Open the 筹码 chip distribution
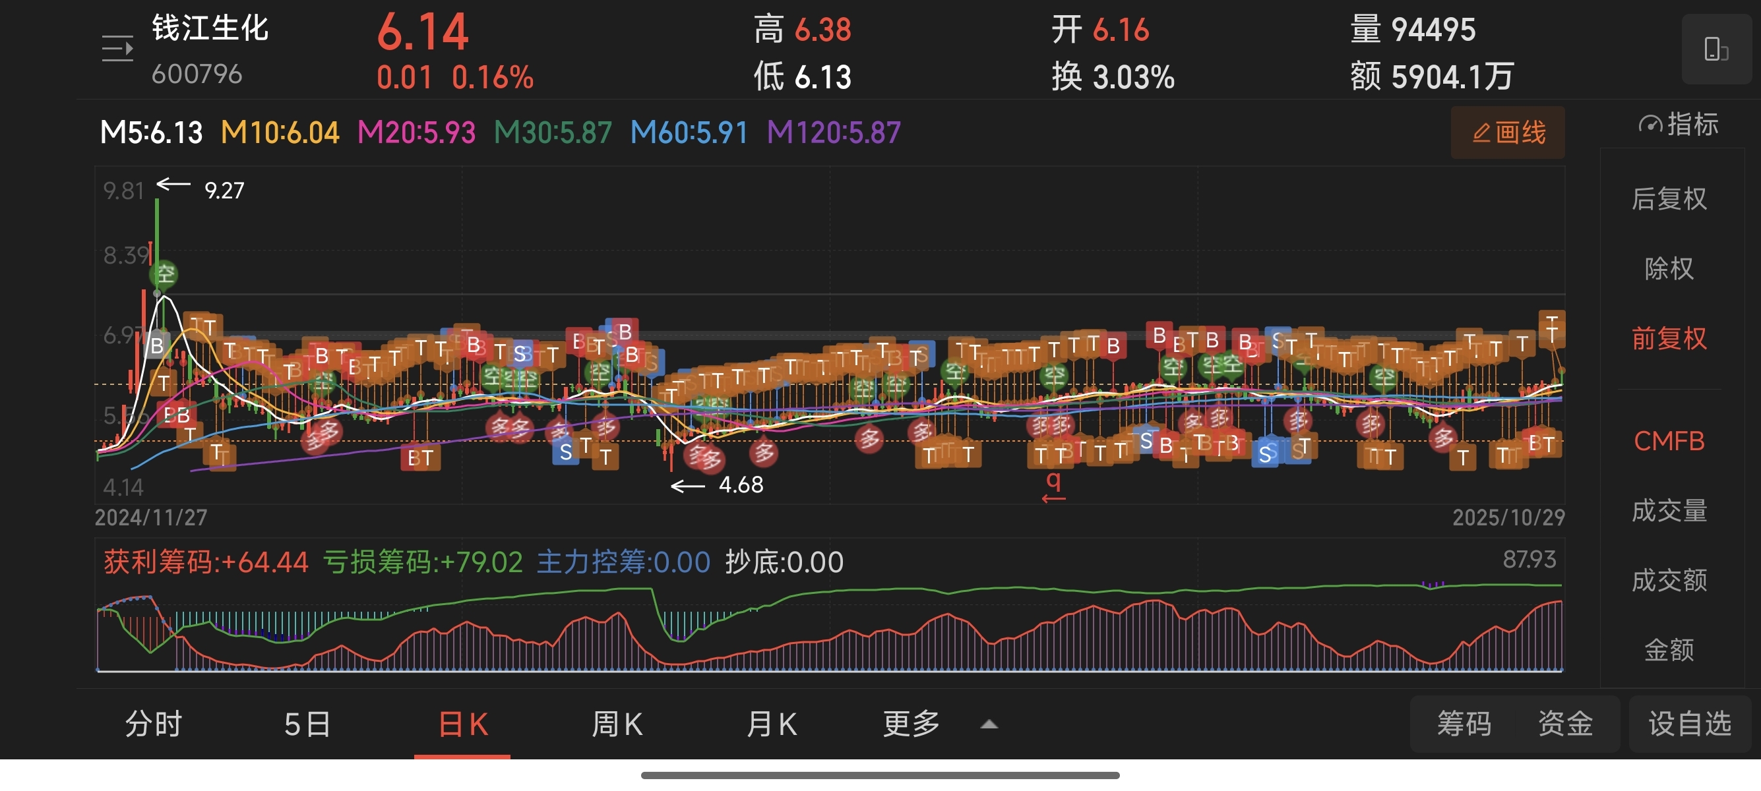 (x=1464, y=724)
